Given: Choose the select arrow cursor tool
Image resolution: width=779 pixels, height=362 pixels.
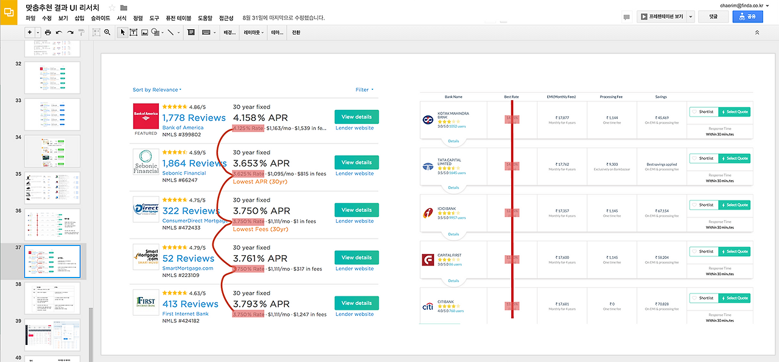Looking at the screenshot, I should [123, 32].
